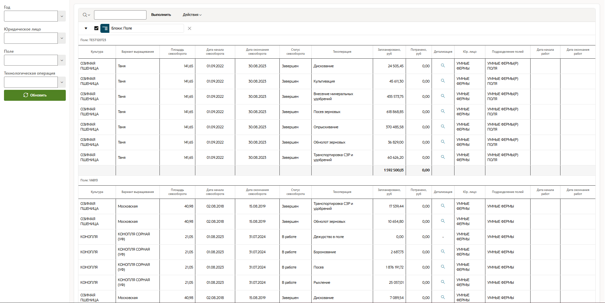This screenshot has width=605, height=303.
Task: Open detail magnifier for Транспортировка row 60 626,20
Action: tap(443, 157)
